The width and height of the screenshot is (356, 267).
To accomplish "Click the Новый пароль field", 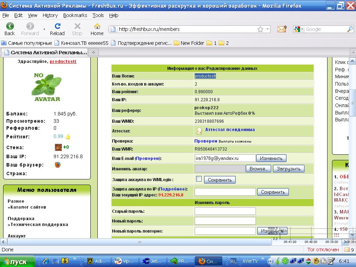I will click(x=225, y=221).
